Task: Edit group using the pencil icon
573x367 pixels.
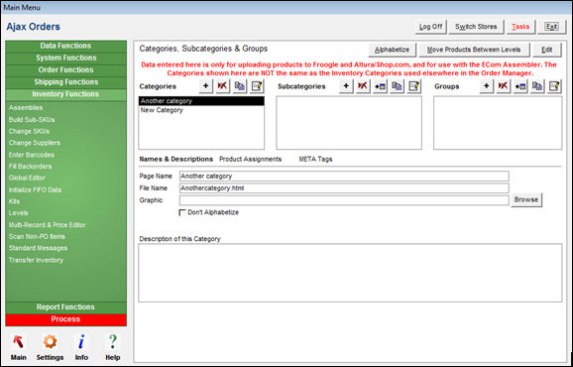Action: click(x=554, y=86)
